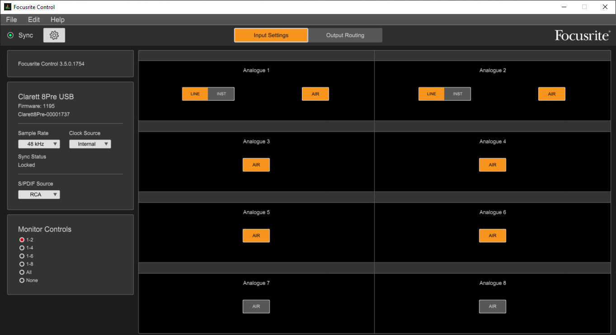616x335 pixels.
Task: Enable AIR on Analogue 8
Action: [492, 307]
